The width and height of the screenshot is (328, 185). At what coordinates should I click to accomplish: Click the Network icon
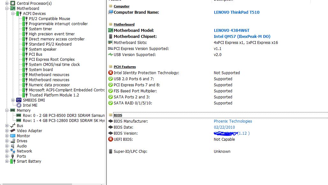(x=13, y=151)
